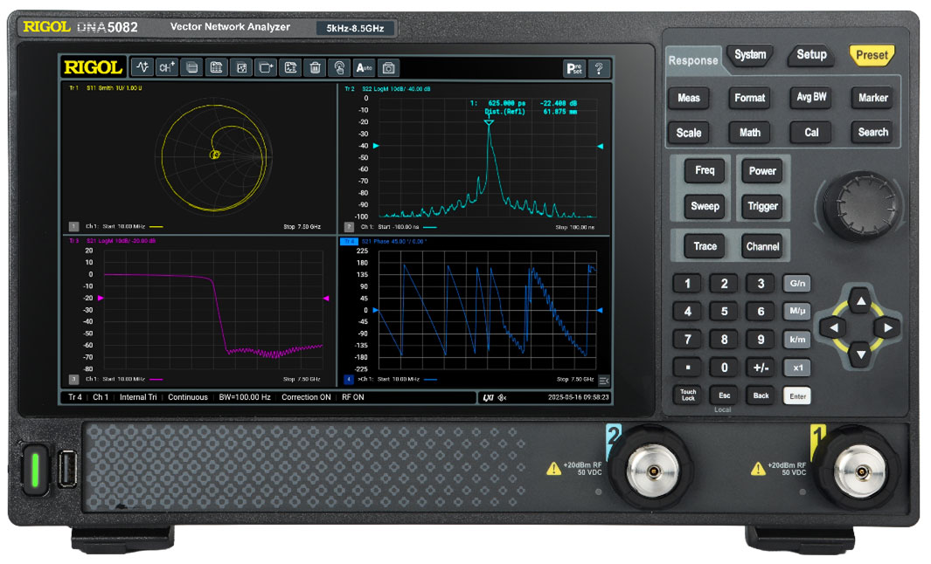Tap the stacked windows layout icon

coord(191,67)
